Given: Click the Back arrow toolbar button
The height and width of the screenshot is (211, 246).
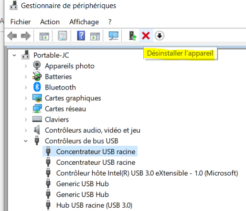Looking at the screenshot, I should [12, 36].
